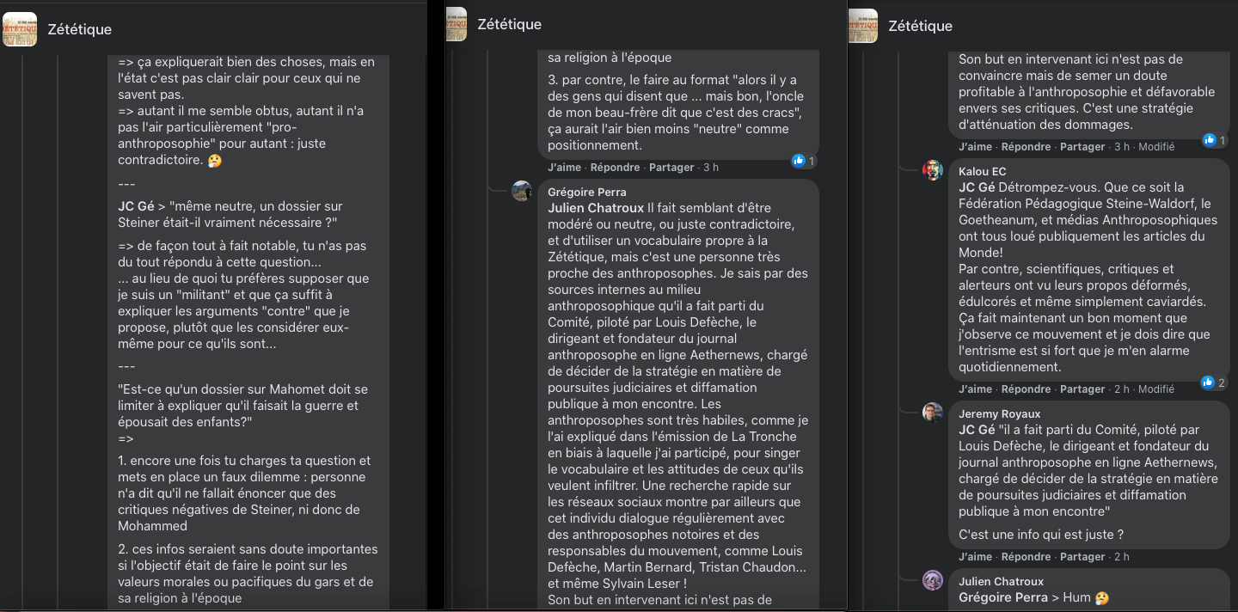This screenshot has width=1238, height=612.
Task: View like reaction on middle panel comment
Action: [804, 161]
